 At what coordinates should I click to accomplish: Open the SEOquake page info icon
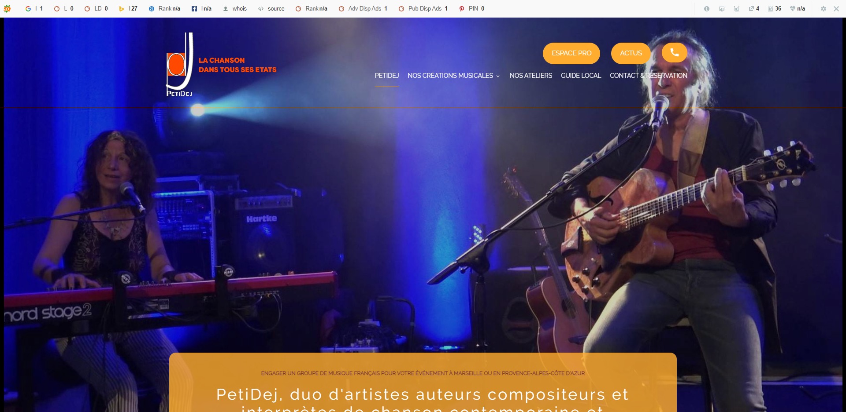click(x=707, y=9)
